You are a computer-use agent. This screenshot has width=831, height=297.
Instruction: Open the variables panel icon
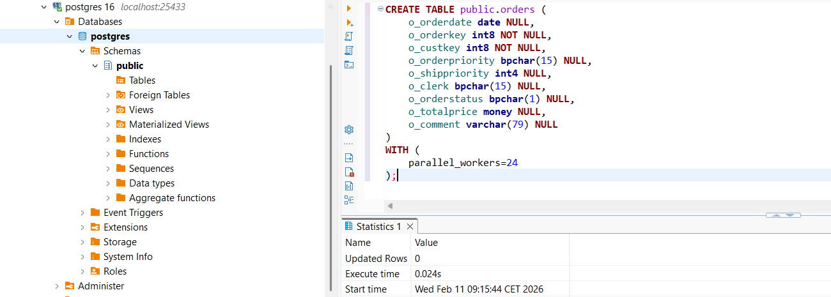pos(349,186)
